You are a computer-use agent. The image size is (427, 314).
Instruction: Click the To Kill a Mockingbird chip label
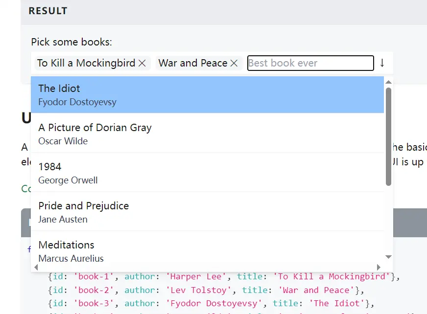86,63
